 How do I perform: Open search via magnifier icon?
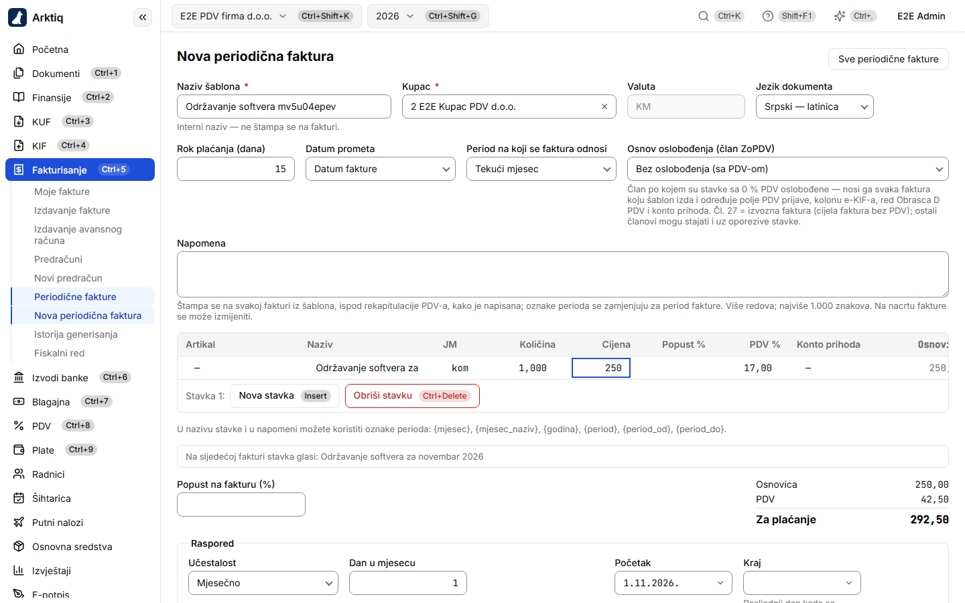point(704,16)
